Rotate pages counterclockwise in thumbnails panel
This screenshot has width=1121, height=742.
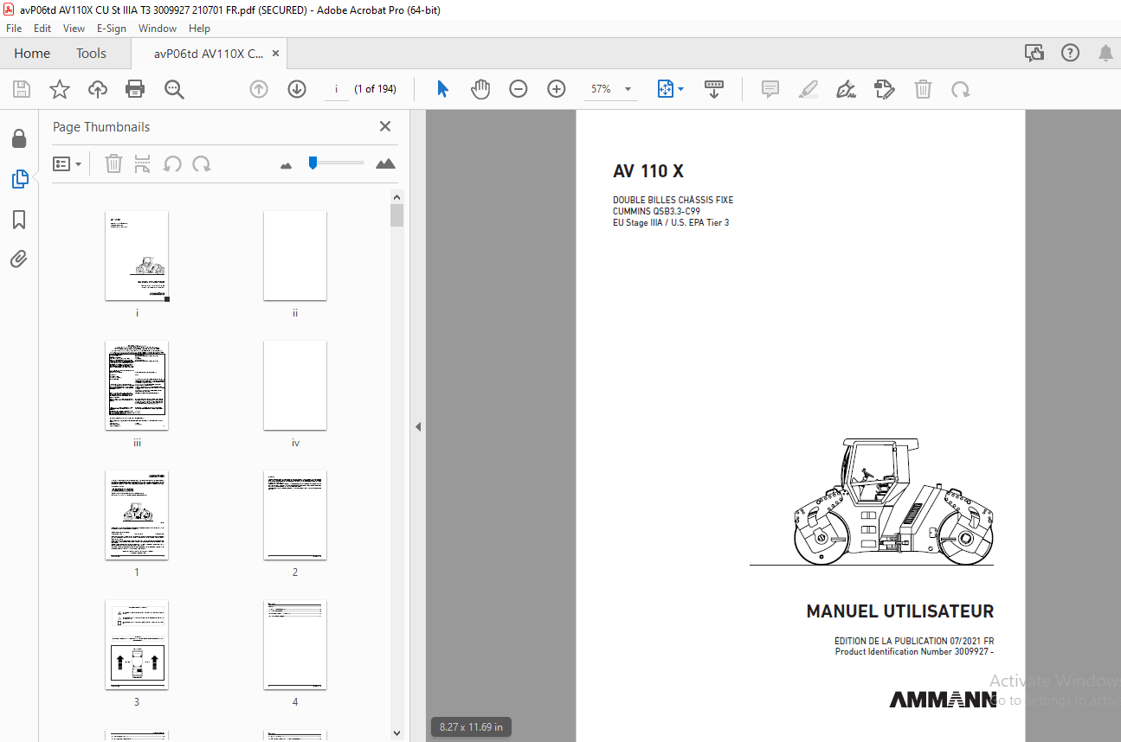coord(172,163)
